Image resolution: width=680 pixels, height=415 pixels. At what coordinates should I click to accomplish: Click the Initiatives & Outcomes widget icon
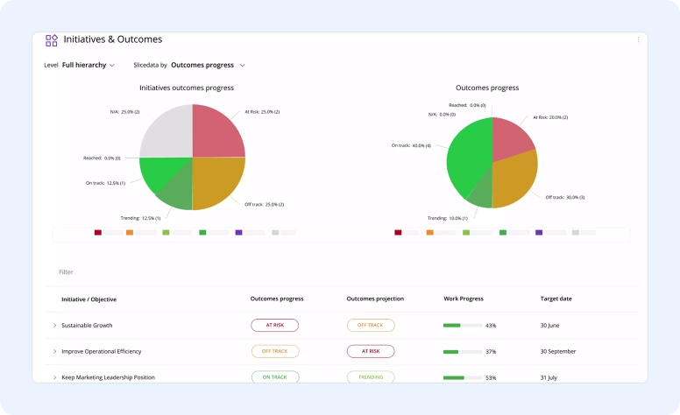[52, 40]
